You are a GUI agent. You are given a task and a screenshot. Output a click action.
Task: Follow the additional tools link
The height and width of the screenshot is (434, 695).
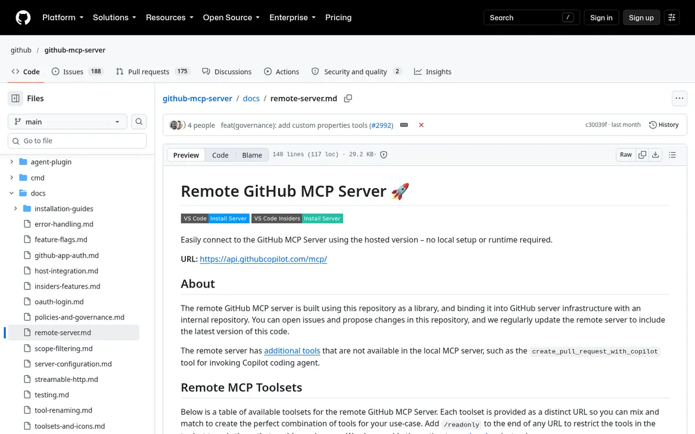point(292,351)
